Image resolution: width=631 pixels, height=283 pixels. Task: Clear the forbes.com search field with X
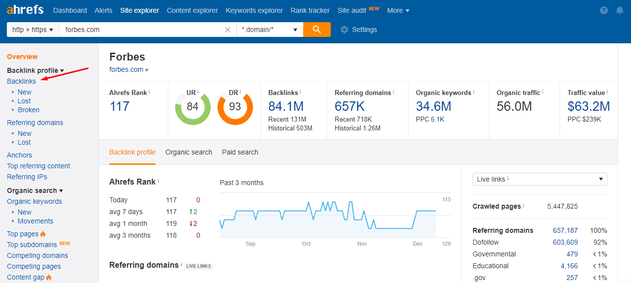point(227,30)
